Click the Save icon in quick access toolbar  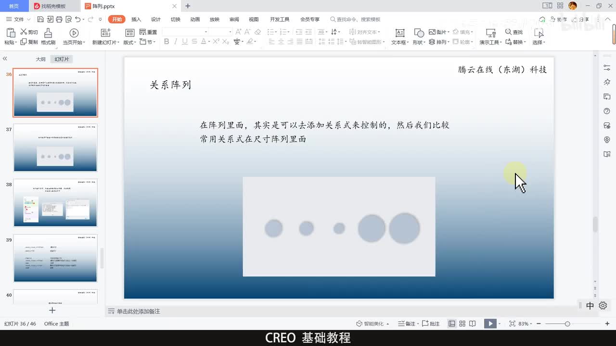point(40,19)
